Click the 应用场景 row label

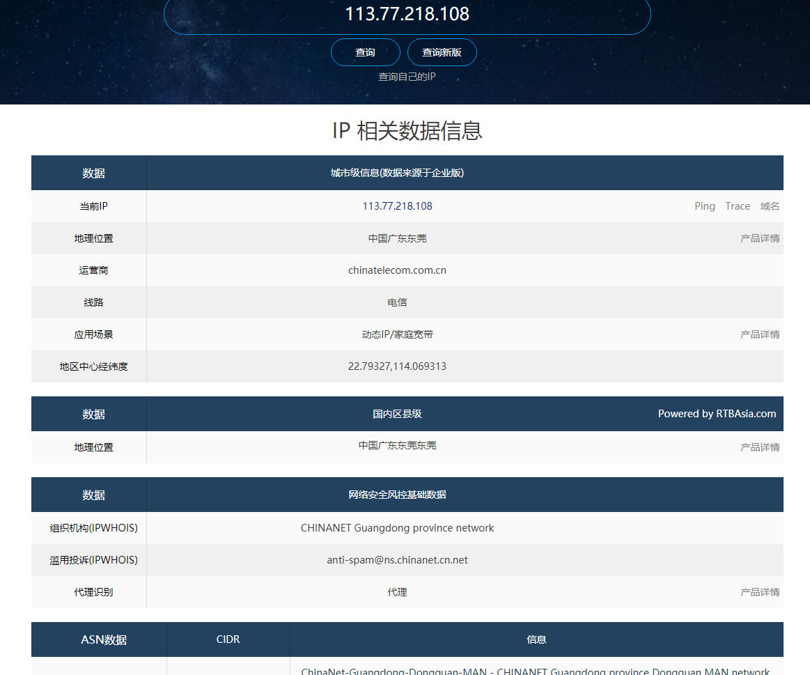[93, 334]
